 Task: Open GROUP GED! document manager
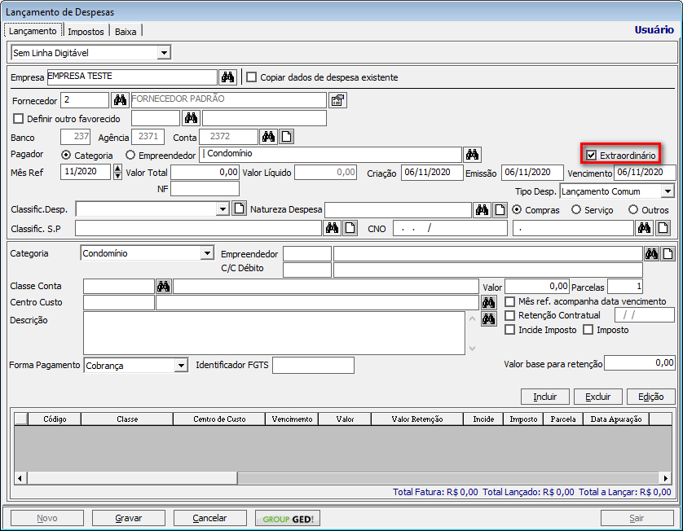[x=288, y=519]
